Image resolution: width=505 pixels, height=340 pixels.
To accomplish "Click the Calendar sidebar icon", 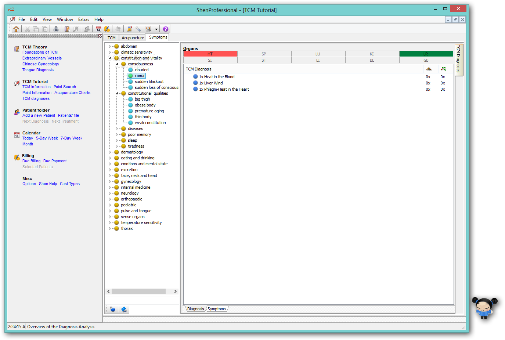I will click(x=17, y=135).
